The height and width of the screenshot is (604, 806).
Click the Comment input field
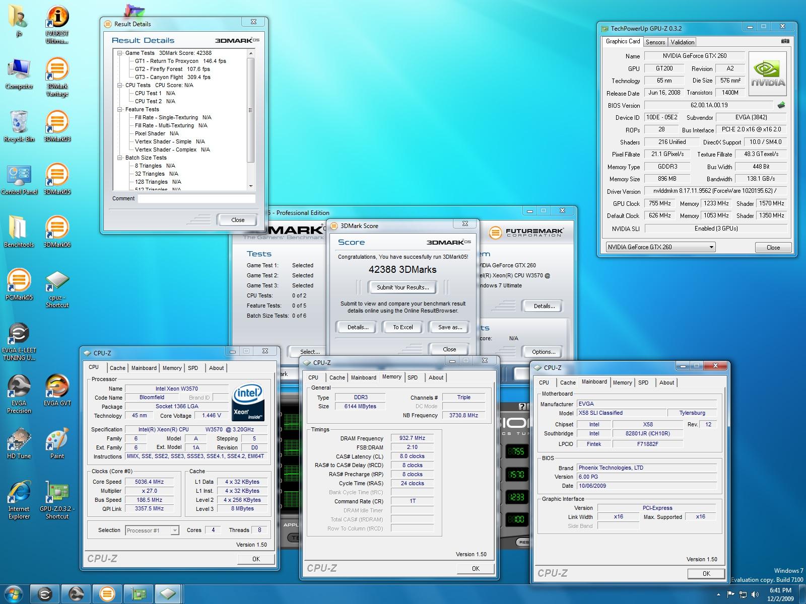pos(197,198)
